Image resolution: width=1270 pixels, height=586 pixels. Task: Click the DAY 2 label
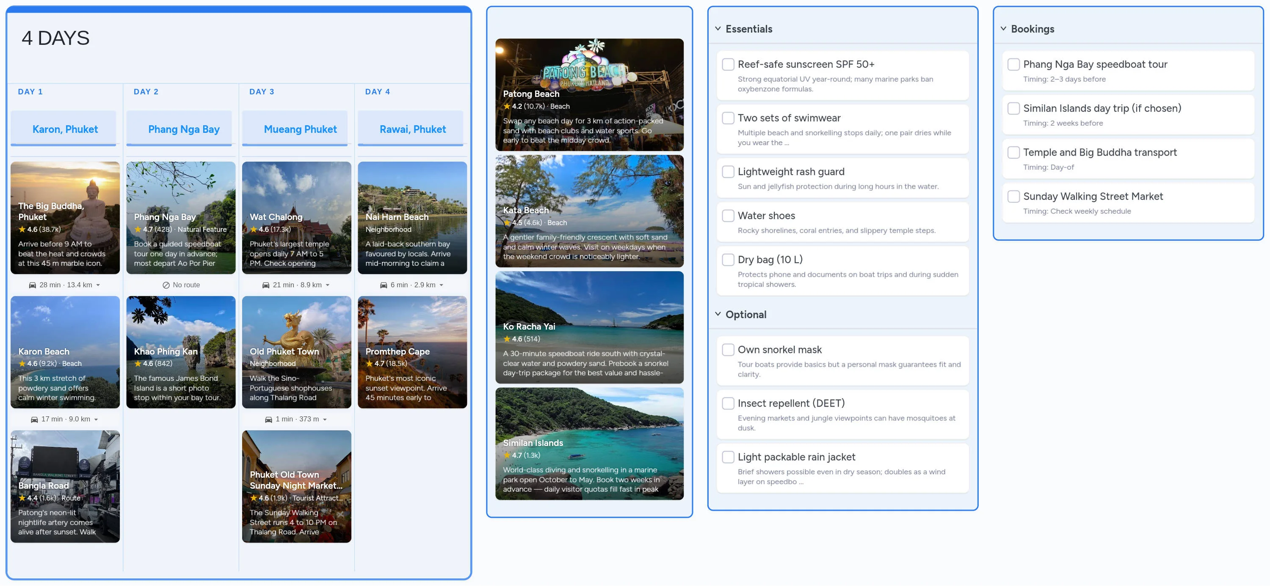(x=146, y=92)
